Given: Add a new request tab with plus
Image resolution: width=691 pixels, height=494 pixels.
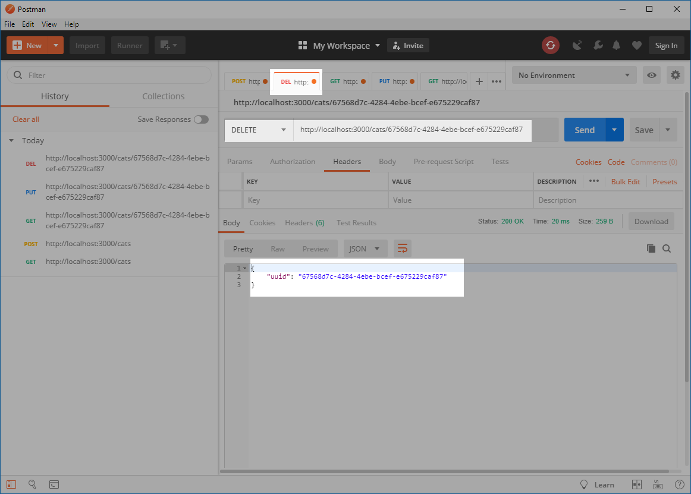Looking at the screenshot, I should click(479, 81).
